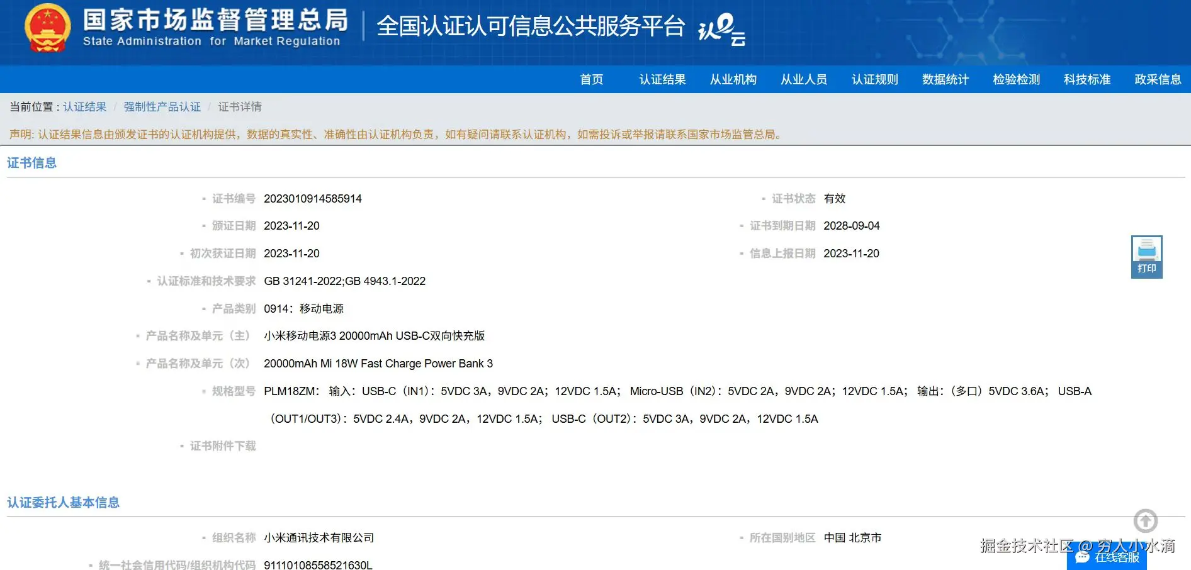
Task: Click the 证书详情 breadcrumb text
Action: pyautogui.click(x=240, y=107)
